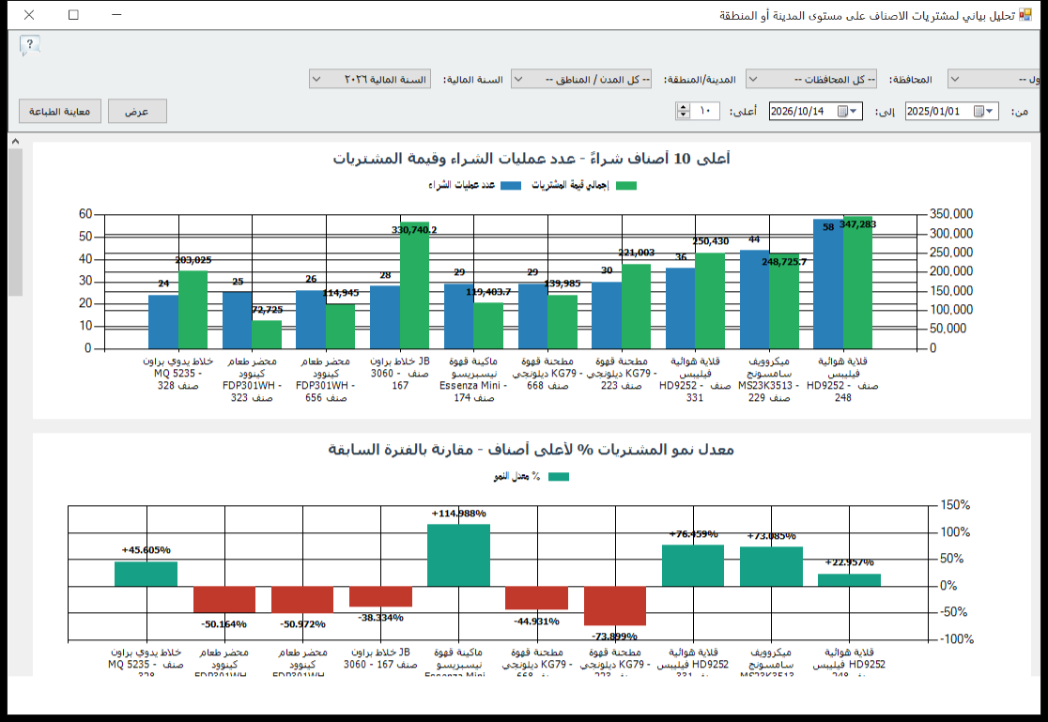
Task: Open the المحافظة governorates dropdown
Action: tap(810, 79)
